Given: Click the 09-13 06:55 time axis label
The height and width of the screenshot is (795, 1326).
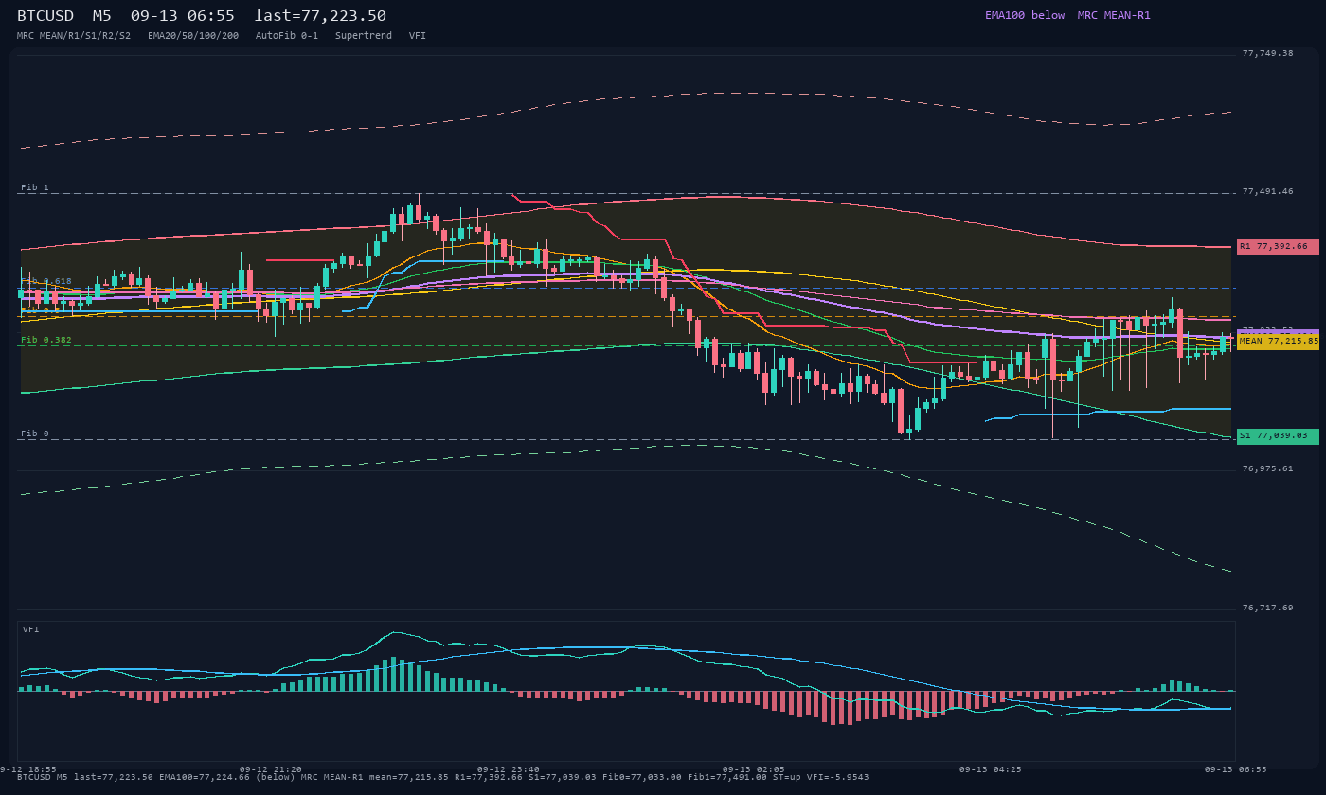Looking at the screenshot, I should click(x=1236, y=769).
